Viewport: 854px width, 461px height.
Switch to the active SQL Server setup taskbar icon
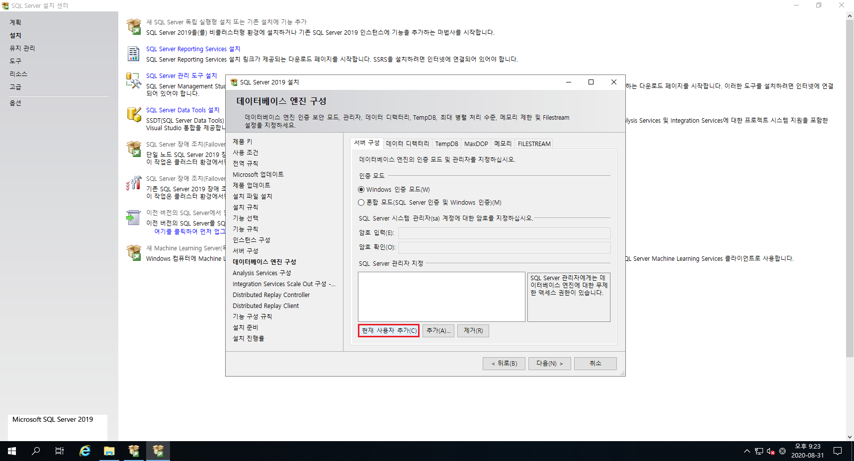pos(158,451)
